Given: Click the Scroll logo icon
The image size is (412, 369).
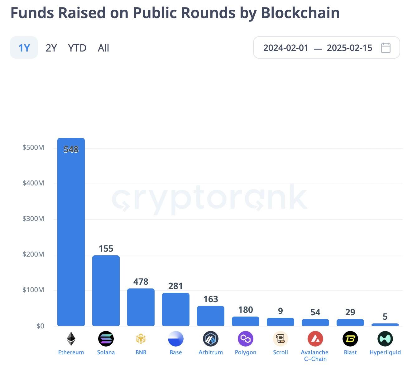Looking at the screenshot, I should (x=280, y=339).
